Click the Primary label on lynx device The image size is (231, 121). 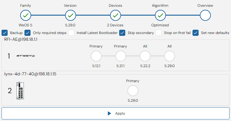[133, 81]
